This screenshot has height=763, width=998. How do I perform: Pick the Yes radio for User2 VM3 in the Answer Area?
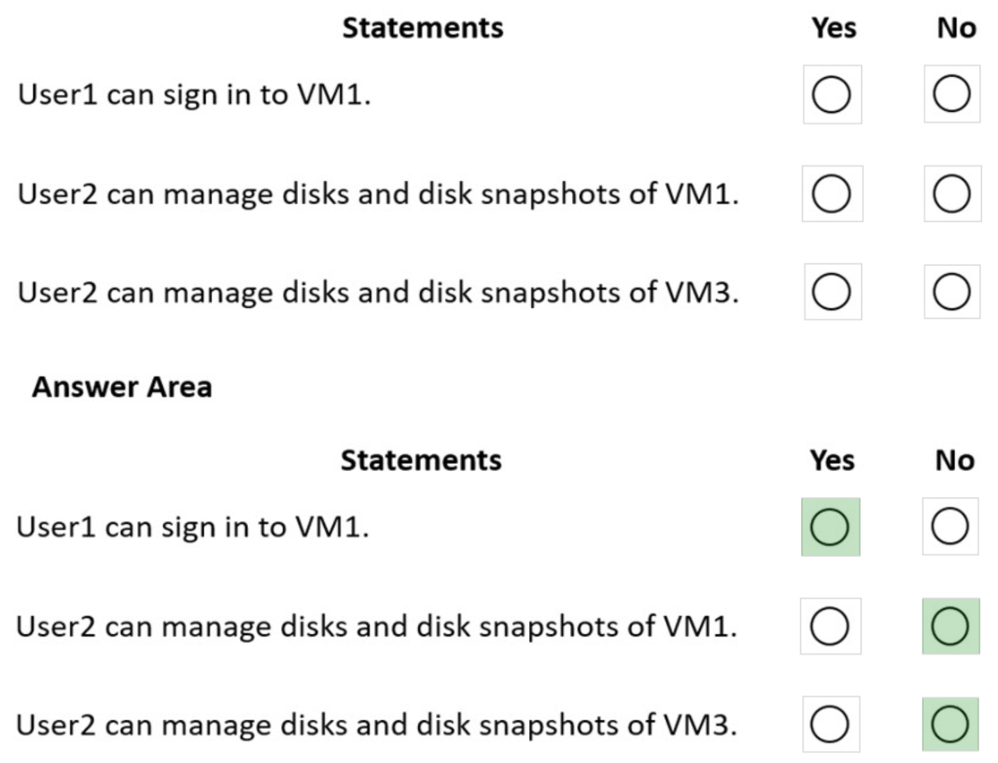(830, 724)
